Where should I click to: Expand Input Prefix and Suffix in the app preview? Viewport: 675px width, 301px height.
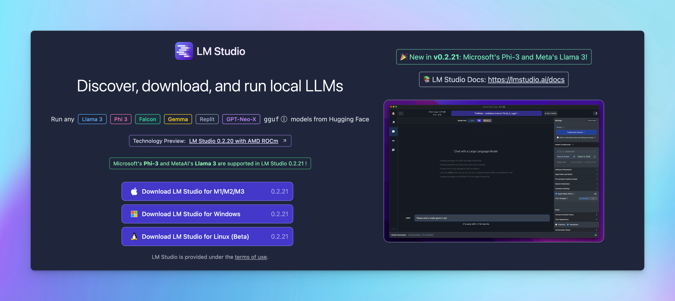(576, 174)
